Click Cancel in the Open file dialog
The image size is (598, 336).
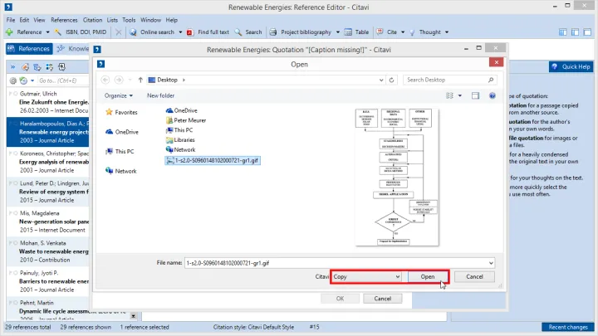point(474,276)
